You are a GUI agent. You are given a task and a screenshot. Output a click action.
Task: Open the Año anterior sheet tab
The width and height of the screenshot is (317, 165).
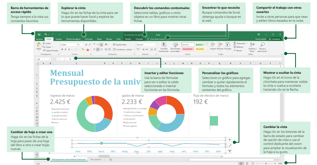(x=96, y=160)
